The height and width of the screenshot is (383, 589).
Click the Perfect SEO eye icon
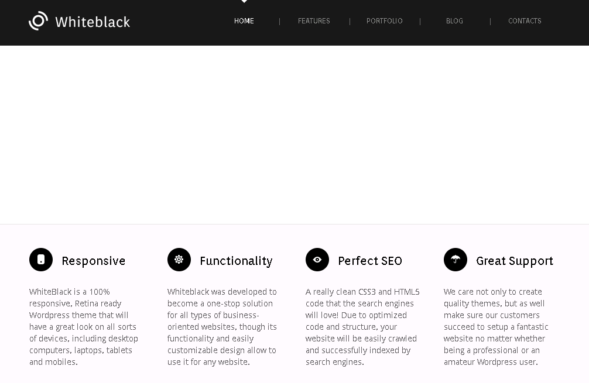(317, 260)
